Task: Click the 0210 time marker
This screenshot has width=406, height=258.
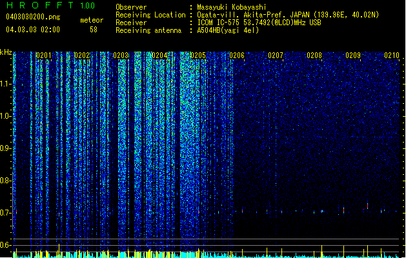Action: [392, 55]
